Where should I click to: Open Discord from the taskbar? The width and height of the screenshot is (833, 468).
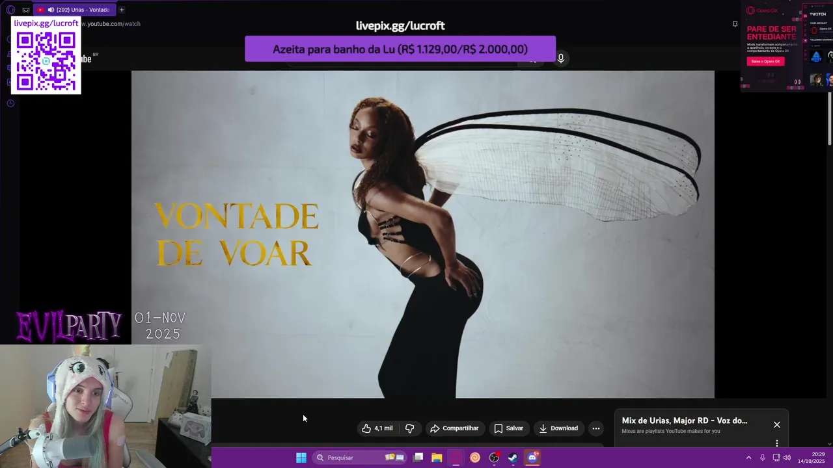pyautogui.click(x=532, y=458)
